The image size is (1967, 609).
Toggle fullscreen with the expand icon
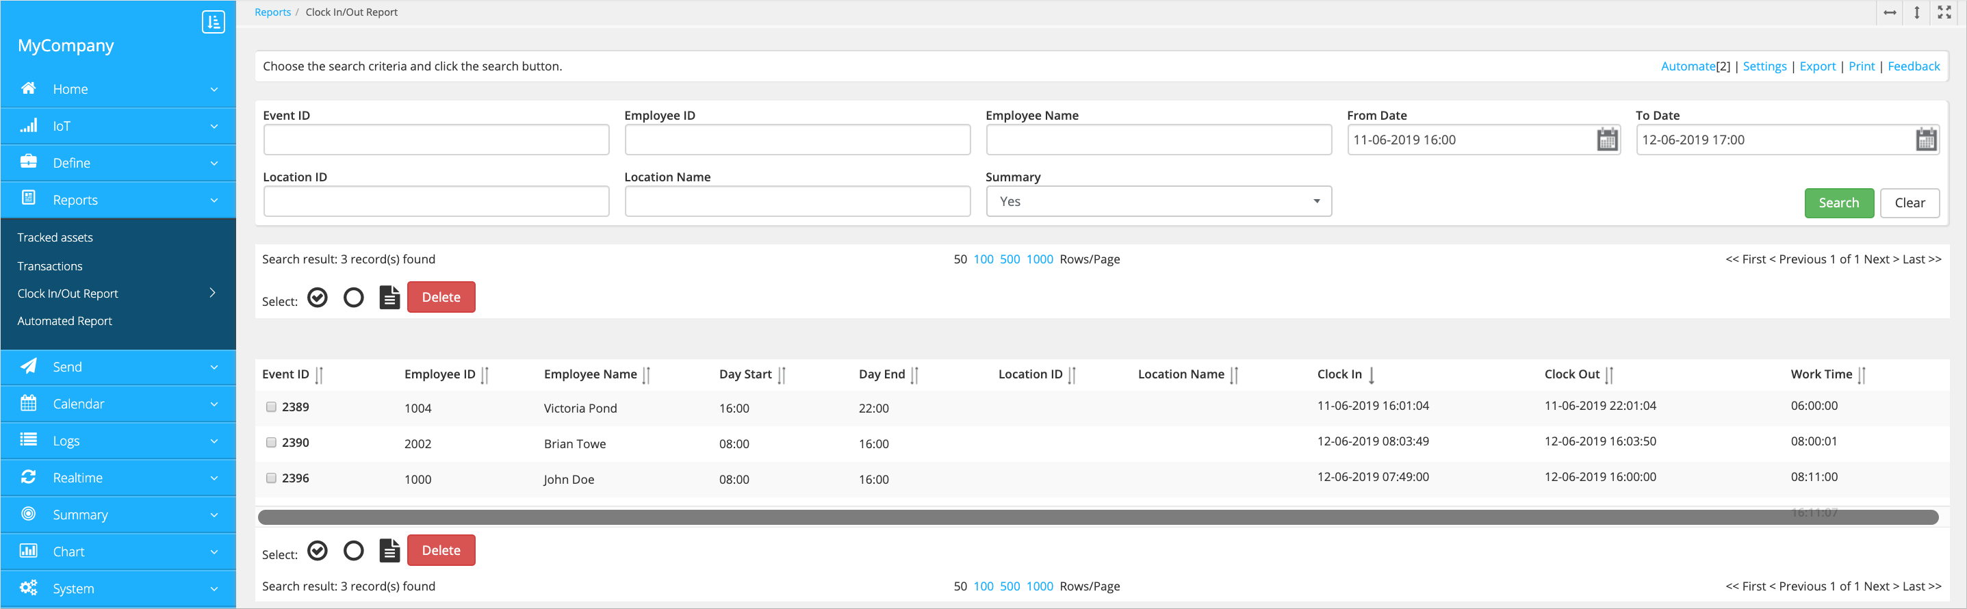(1944, 12)
